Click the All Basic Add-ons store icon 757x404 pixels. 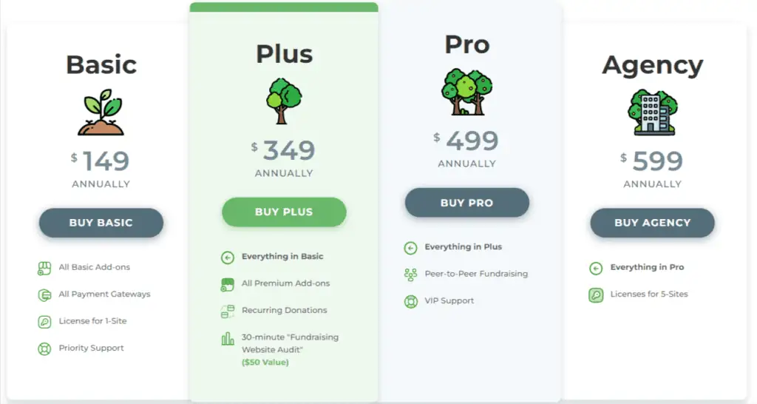(x=44, y=268)
